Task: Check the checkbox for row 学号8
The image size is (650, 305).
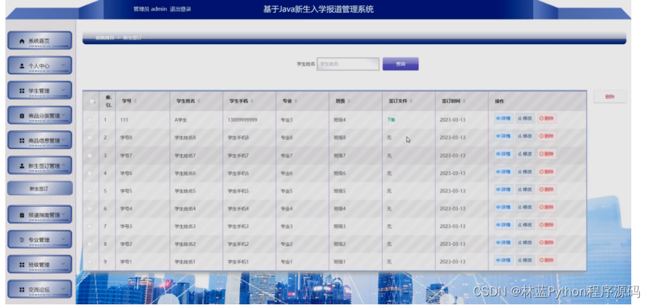Action: (x=90, y=138)
